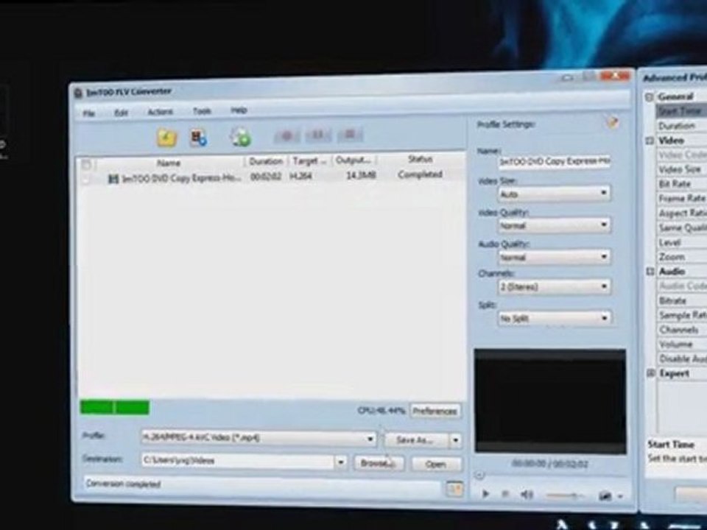
Task: Click the edit icon beside Profile Settings
Action: coord(613,122)
